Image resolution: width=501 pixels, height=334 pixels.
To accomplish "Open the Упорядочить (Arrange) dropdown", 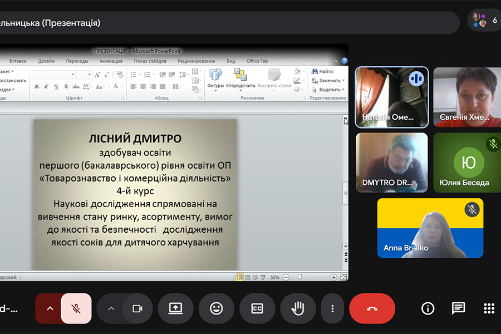I will [240, 78].
